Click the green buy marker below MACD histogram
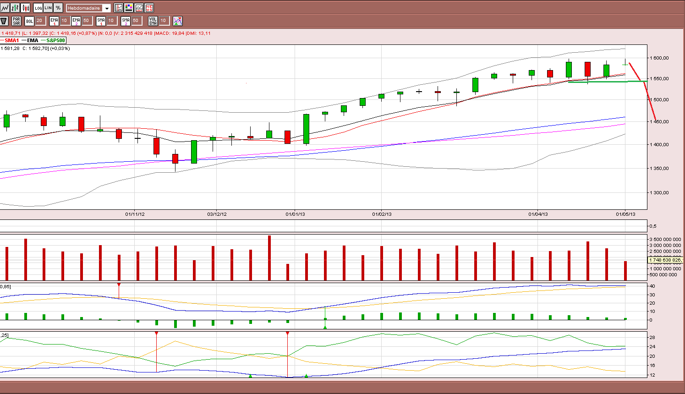 pyautogui.click(x=325, y=327)
